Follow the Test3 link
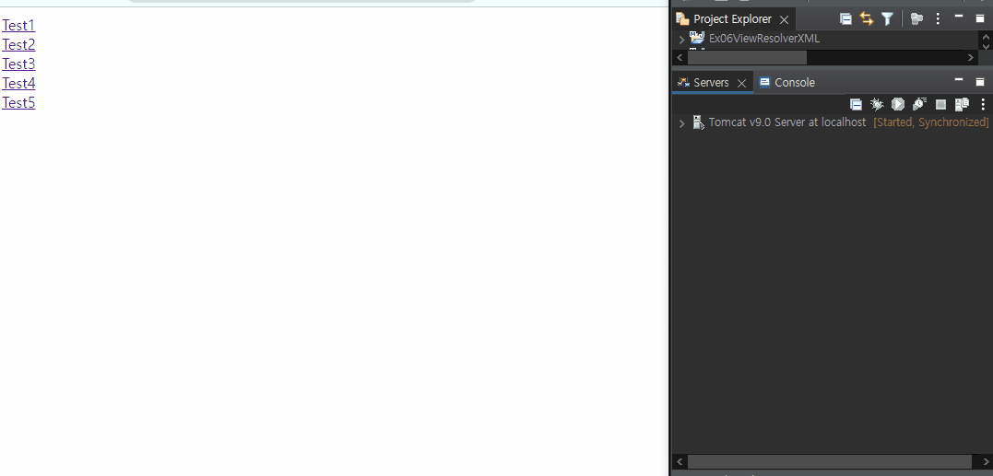The width and height of the screenshot is (993, 476). point(18,64)
